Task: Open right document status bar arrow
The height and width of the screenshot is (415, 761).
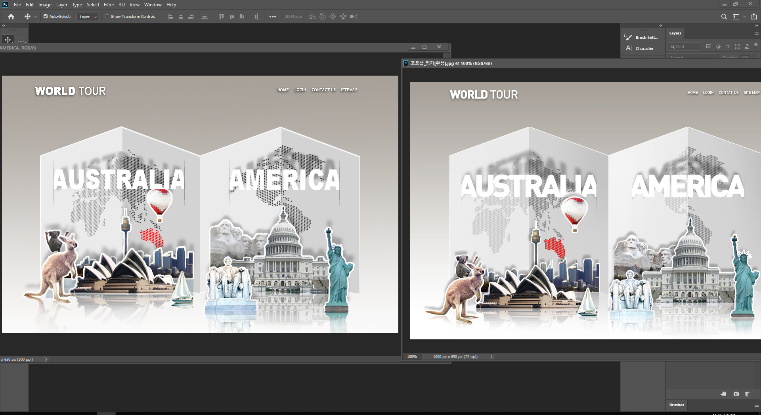Action: [491, 357]
